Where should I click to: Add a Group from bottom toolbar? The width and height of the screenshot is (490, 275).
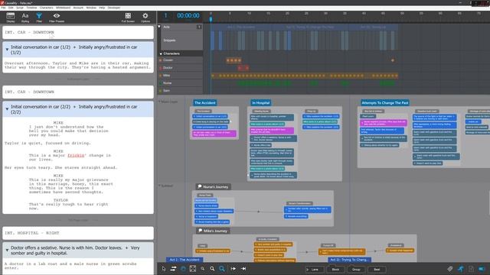[356, 269]
